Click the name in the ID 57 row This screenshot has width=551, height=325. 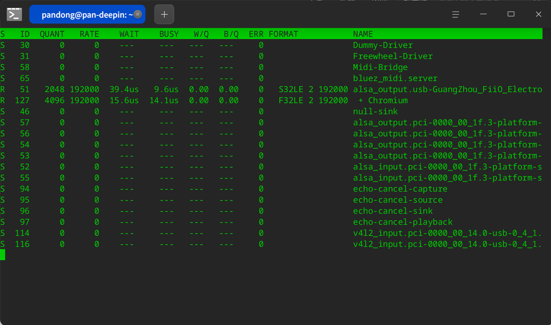click(447, 122)
